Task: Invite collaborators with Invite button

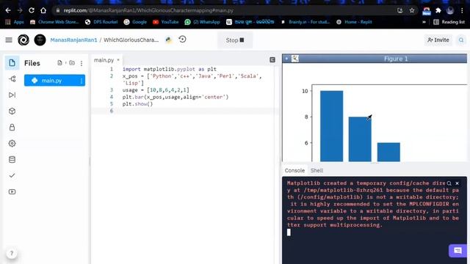Action: click(x=438, y=40)
